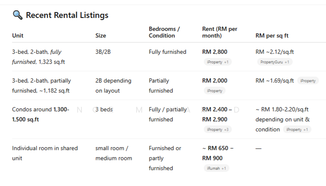Open the iProperty source beside RM ~1.69/sq.ft
This screenshot has height=186, width=326.
(x=308, y=81)
